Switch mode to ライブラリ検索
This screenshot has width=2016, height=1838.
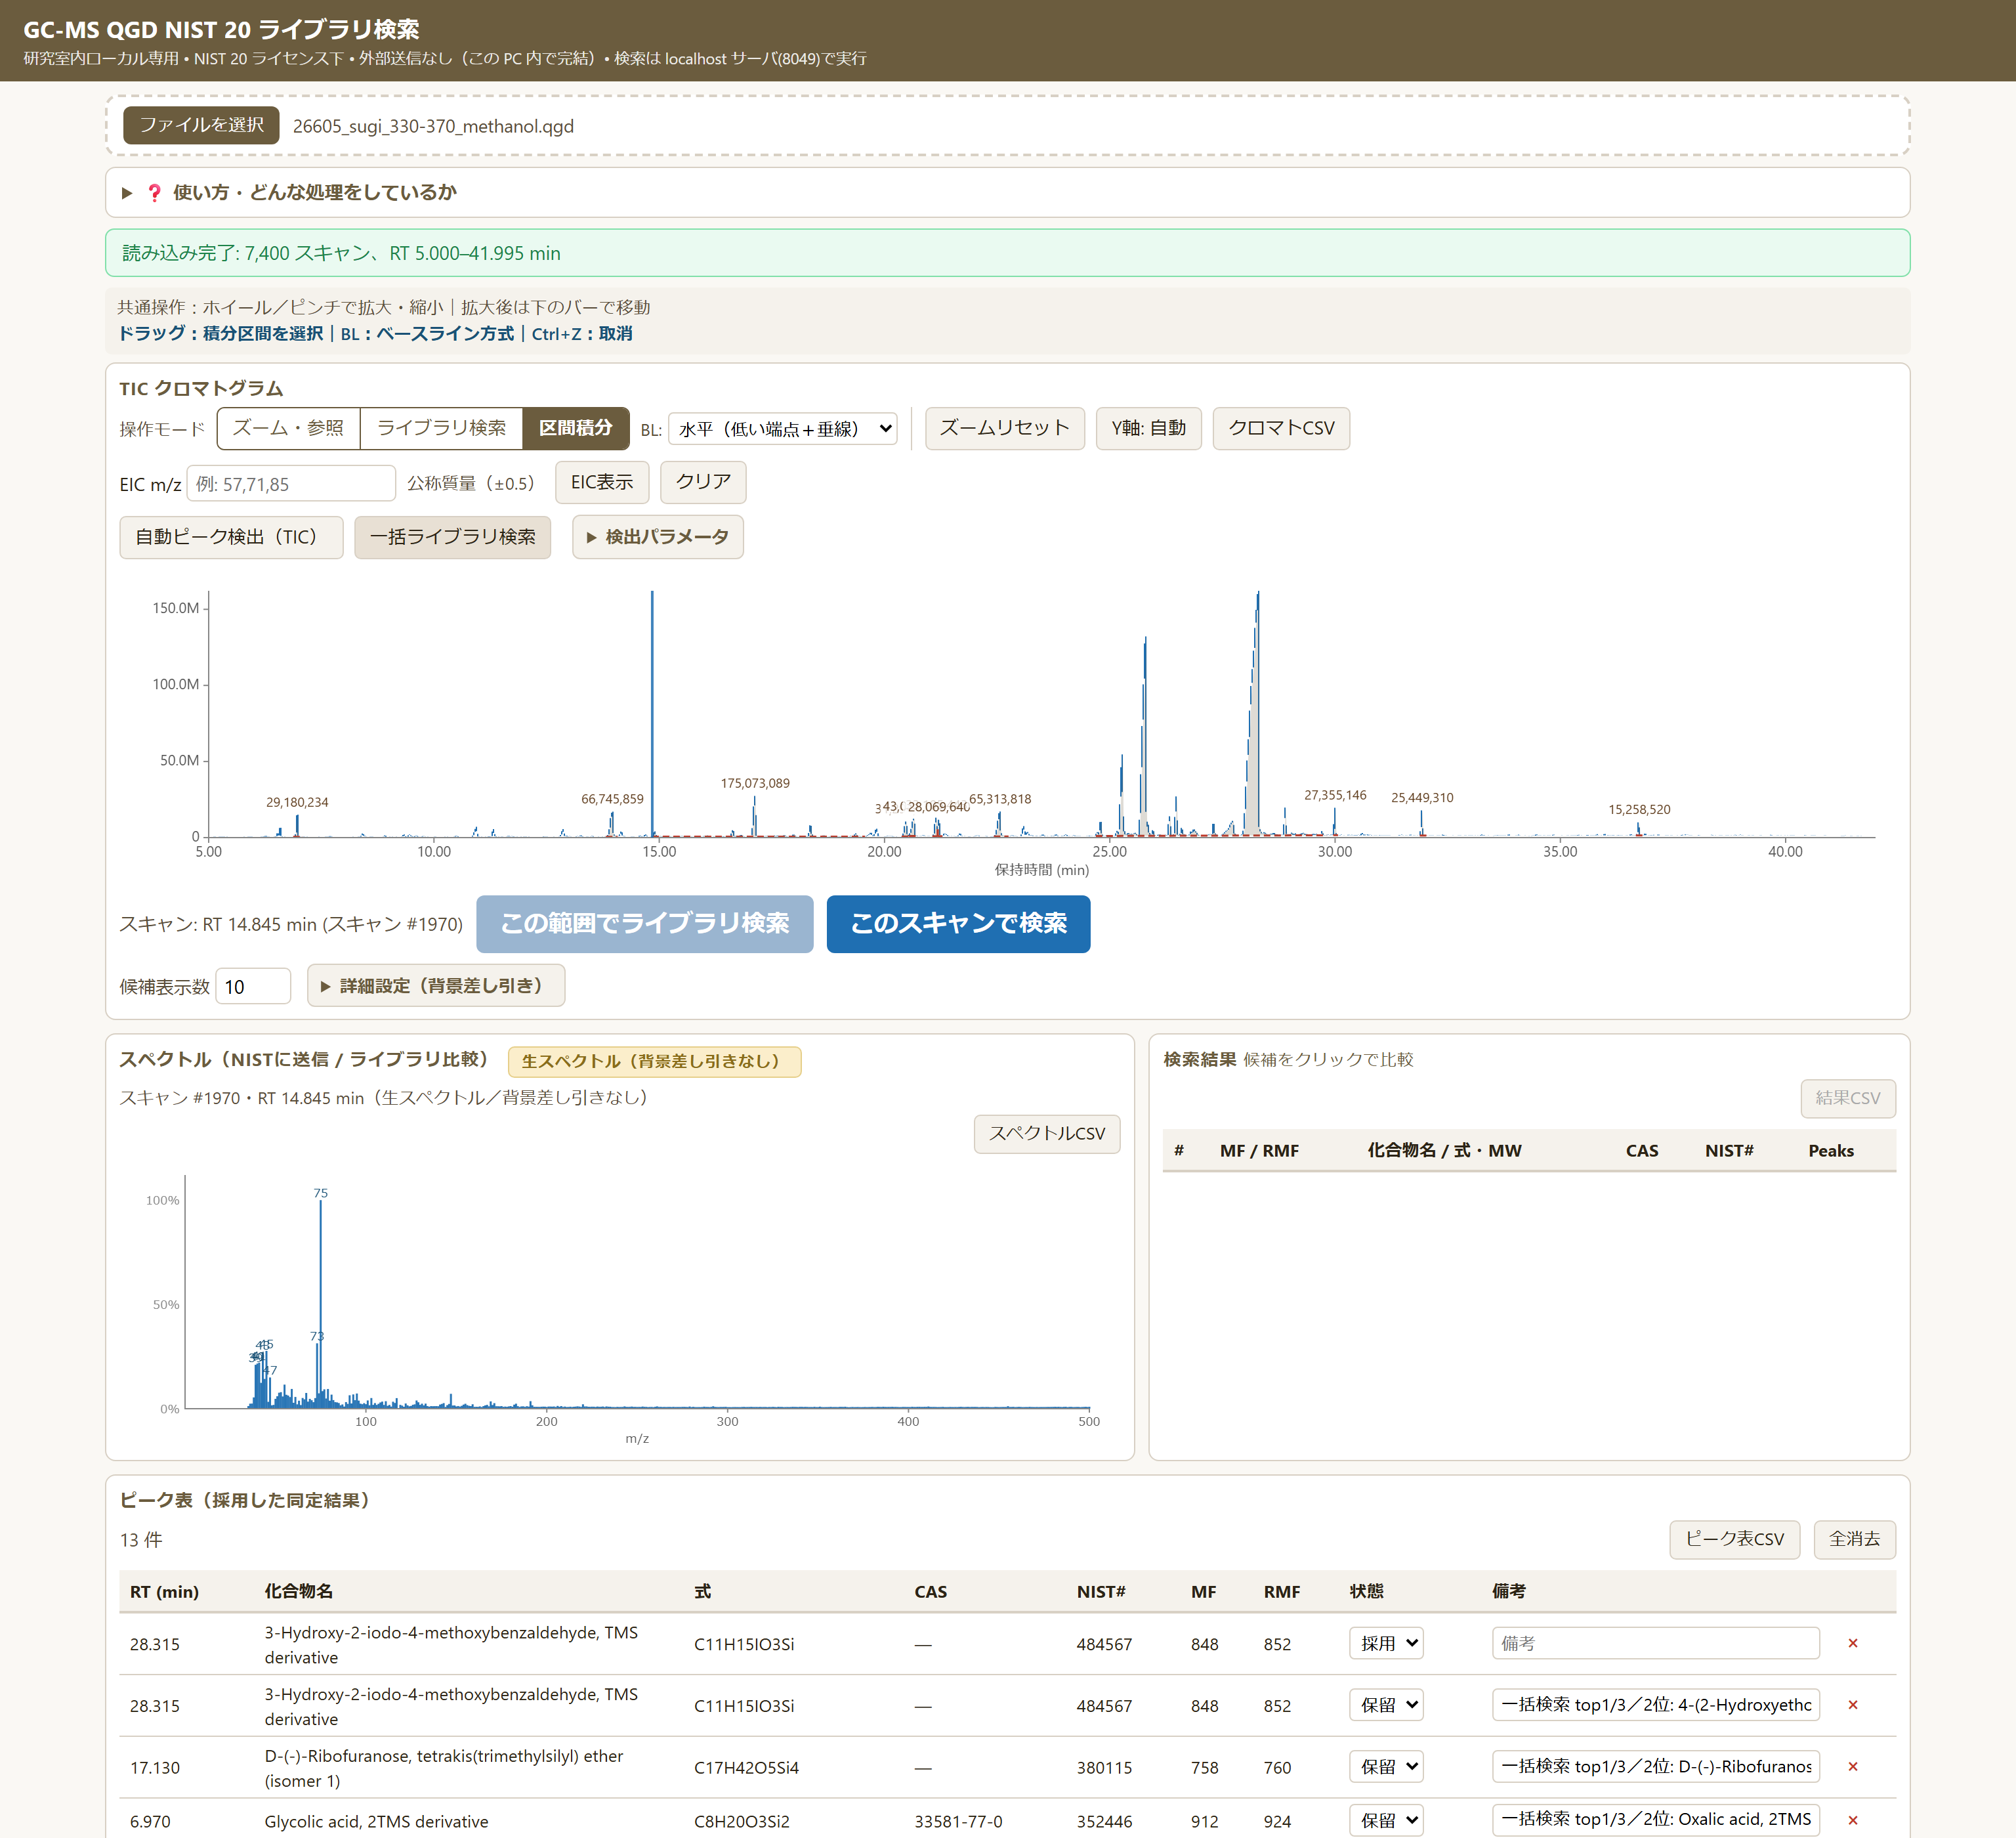tap(441, 428)
